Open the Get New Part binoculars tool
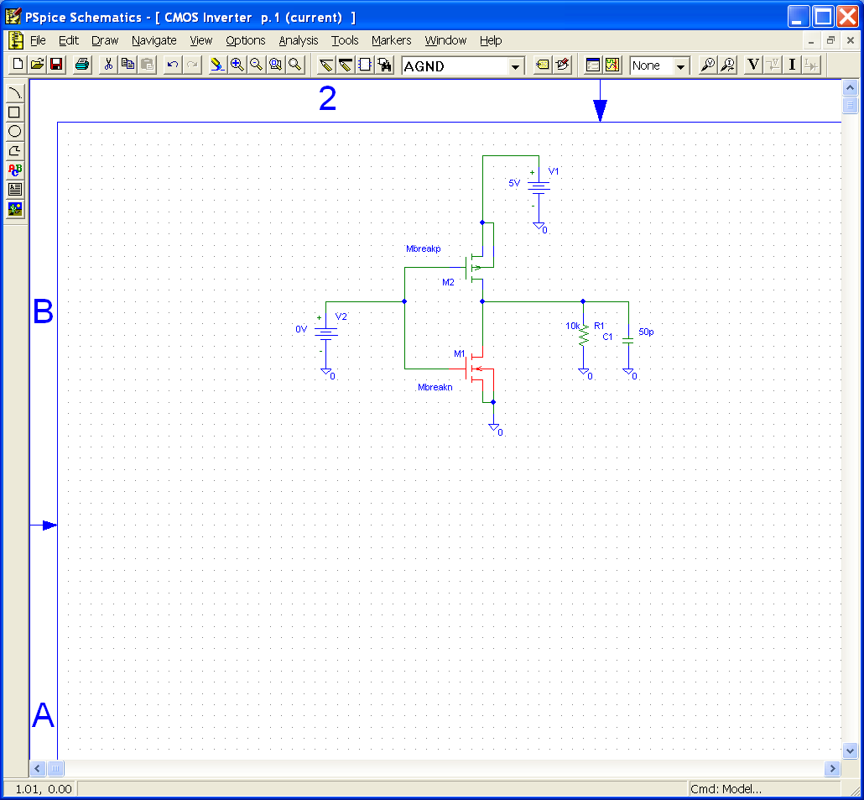Screen dimensions: 864x800 (385, 65)
